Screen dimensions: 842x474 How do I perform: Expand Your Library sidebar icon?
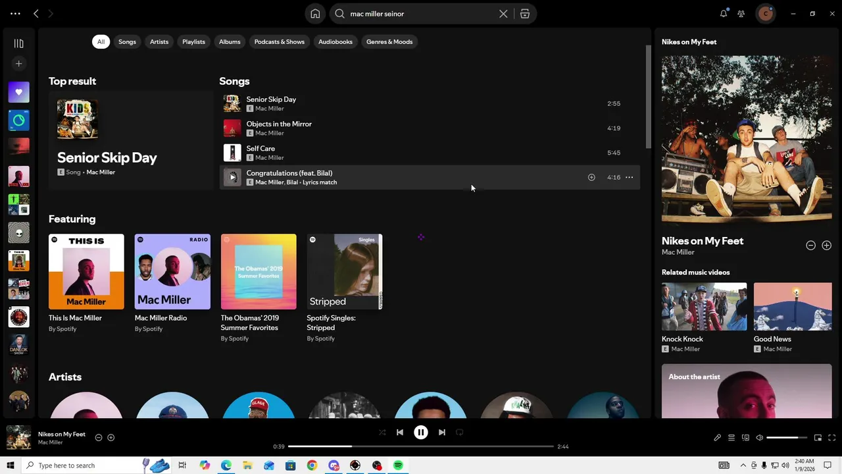[x=18, y=43]
